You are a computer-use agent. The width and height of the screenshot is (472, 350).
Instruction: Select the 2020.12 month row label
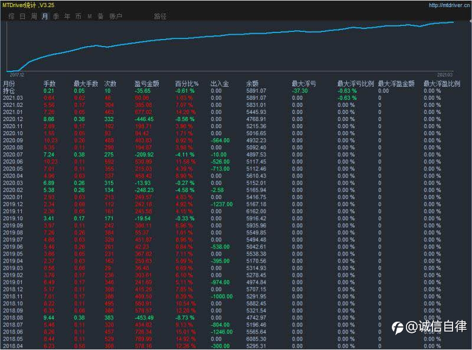(x=13, y=119)
